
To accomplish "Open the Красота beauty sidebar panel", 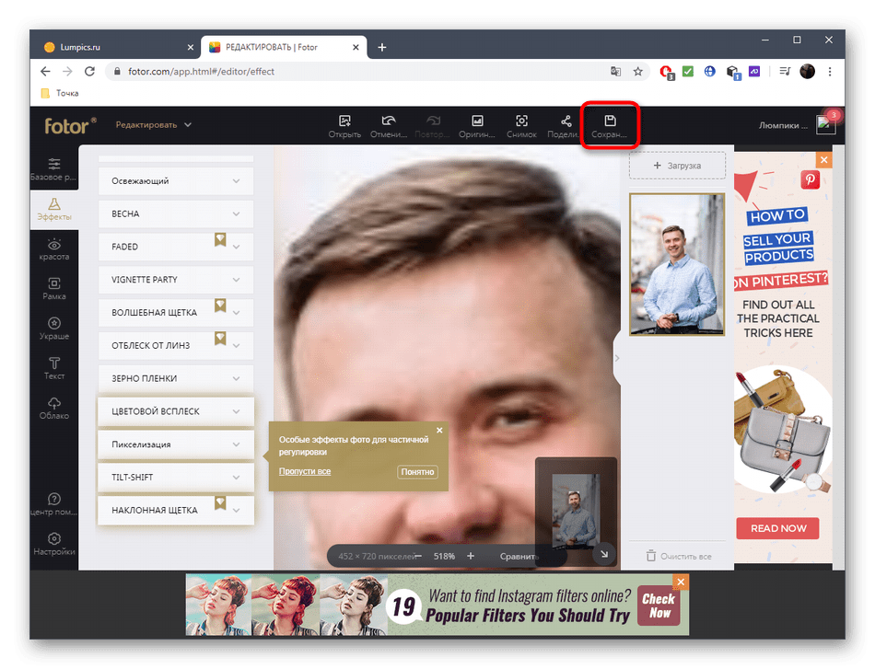I will coord(54,249).
